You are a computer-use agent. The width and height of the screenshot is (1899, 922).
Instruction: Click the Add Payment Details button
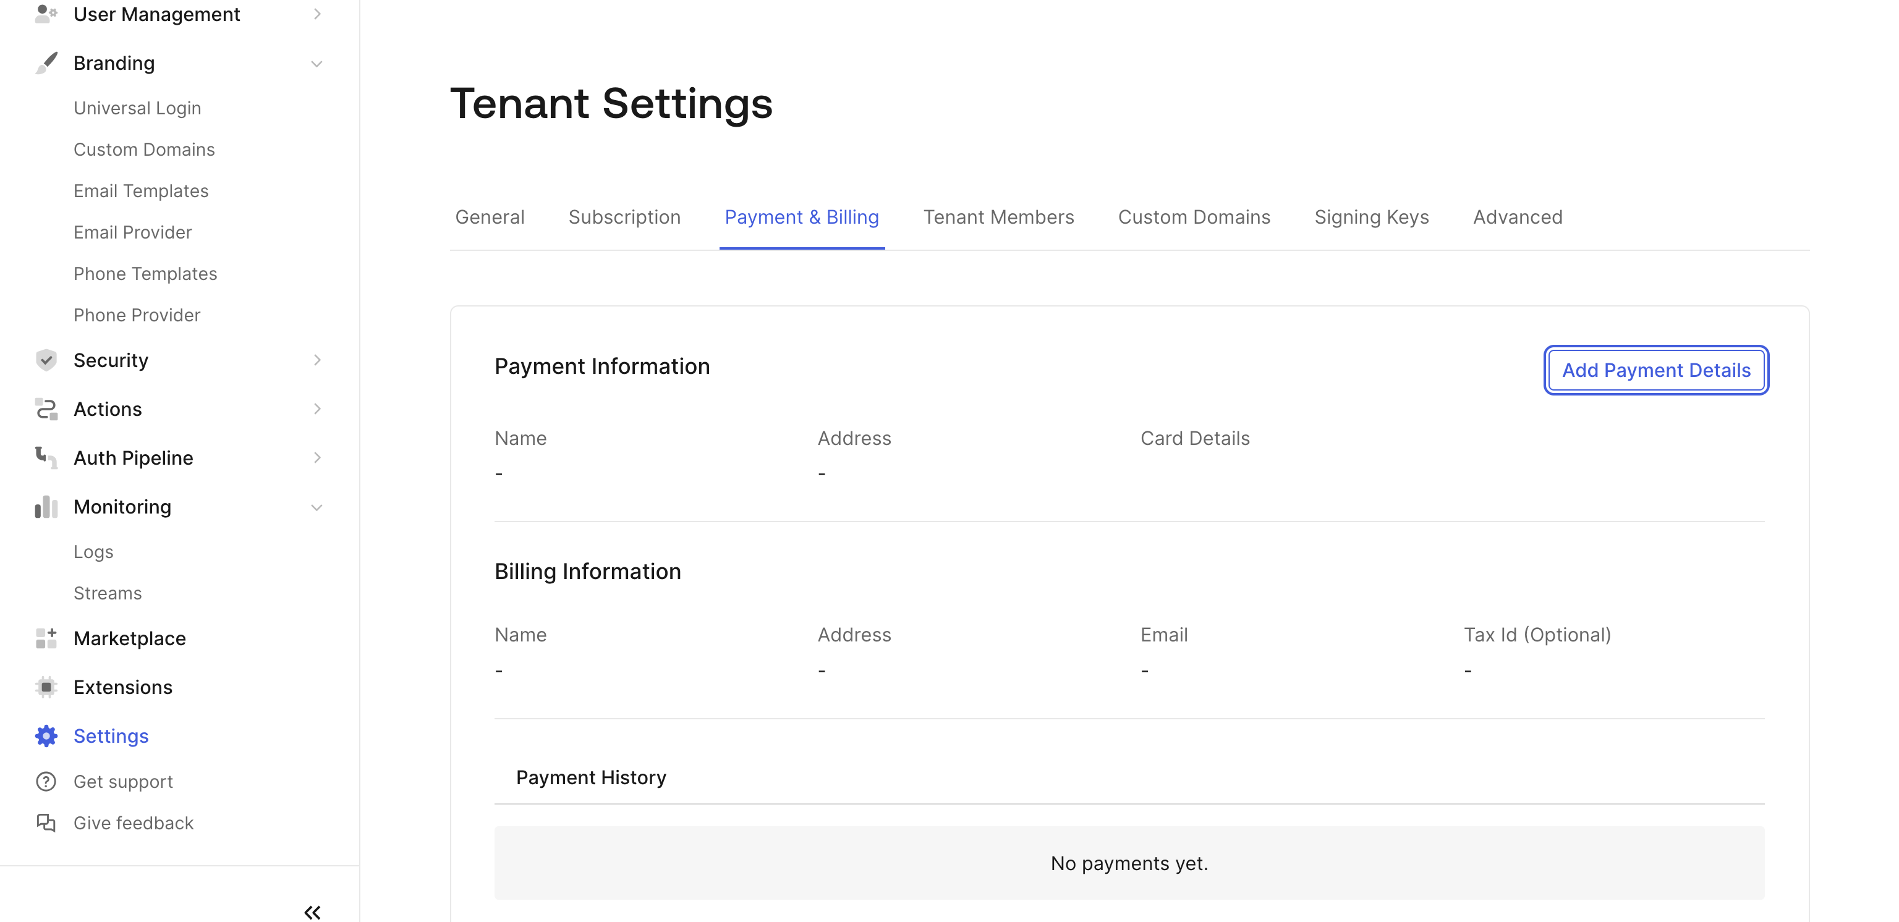coord(1655,370)
